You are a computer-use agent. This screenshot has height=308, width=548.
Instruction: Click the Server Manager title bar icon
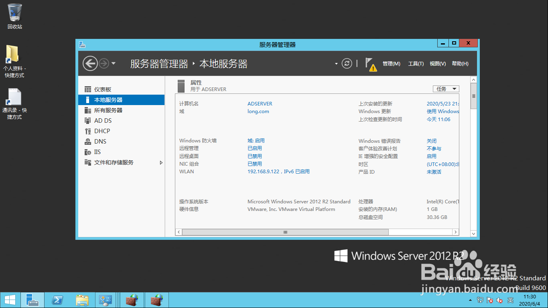point(82,45)
